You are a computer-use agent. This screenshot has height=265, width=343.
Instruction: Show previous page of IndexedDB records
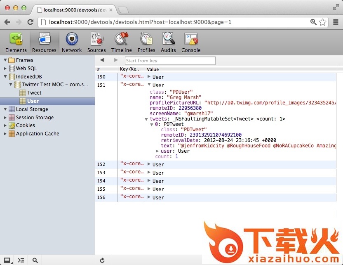click(102, 60)
